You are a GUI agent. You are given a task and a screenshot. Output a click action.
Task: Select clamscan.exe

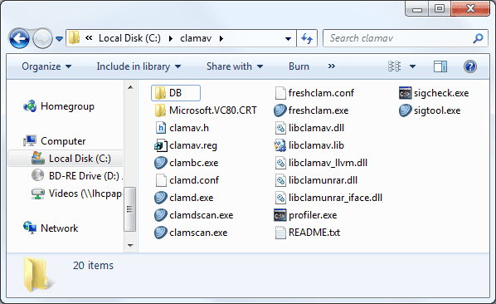coord(191,233)
